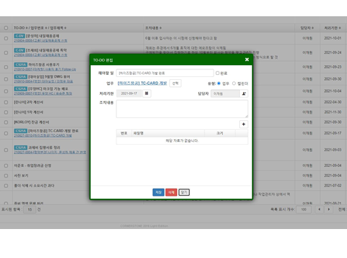Sort list by the 담당자 column arrows

pos(312,28)
